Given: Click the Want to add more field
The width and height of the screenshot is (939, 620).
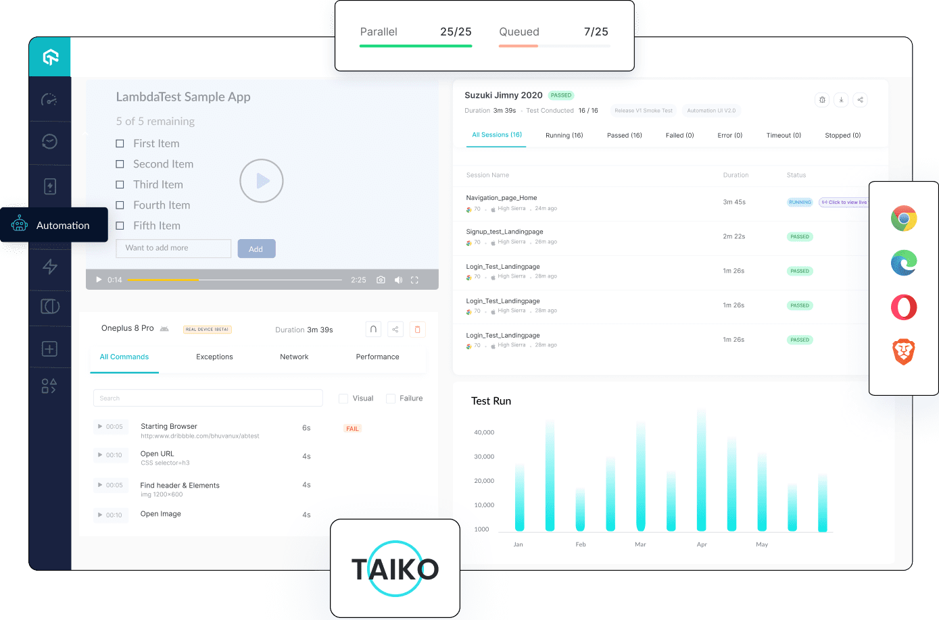Looking at the screenshot, I should click(x=174, y=248).
